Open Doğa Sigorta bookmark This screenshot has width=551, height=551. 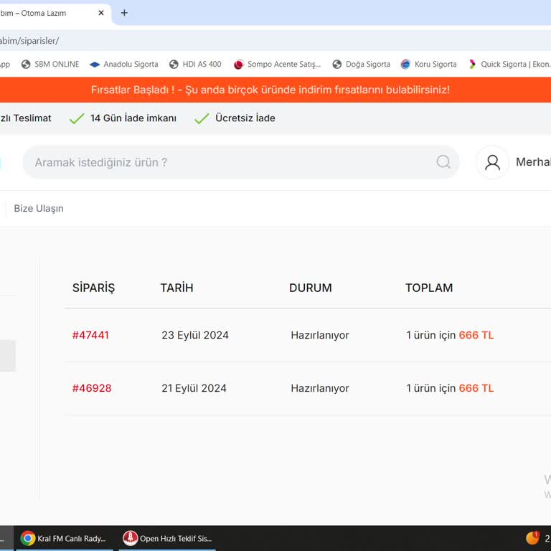pyautogui.click(x=362, y=65)
